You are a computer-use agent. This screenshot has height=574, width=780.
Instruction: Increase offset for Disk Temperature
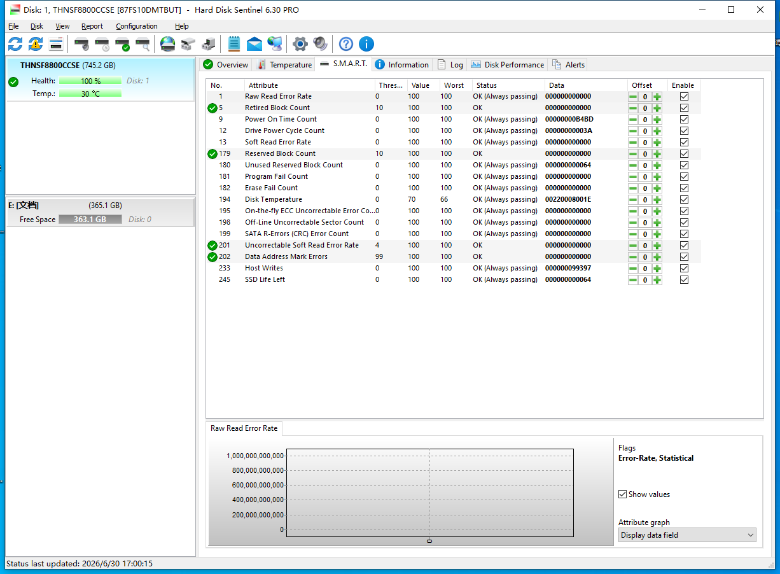point(657,200)
